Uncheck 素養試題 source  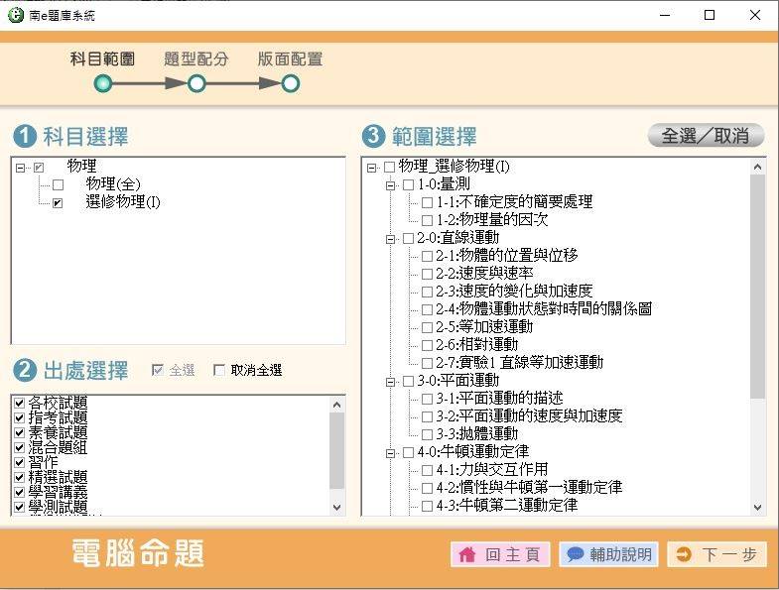pos(20,432)
